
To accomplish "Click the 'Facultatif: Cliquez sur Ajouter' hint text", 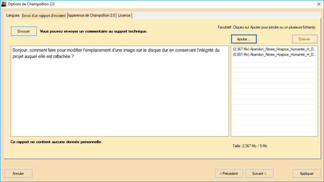I will 267,27.
